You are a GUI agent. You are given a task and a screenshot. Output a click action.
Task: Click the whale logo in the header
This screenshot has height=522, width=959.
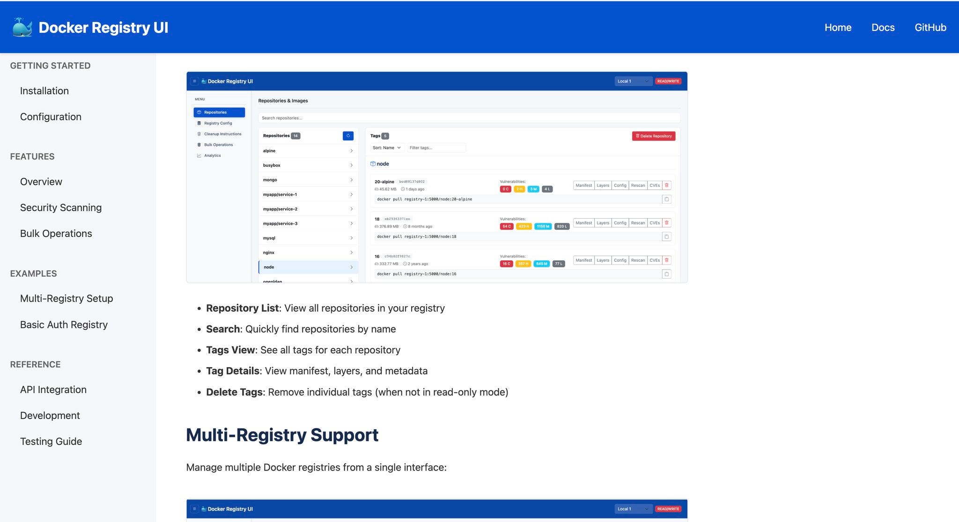tap(22, 27)
